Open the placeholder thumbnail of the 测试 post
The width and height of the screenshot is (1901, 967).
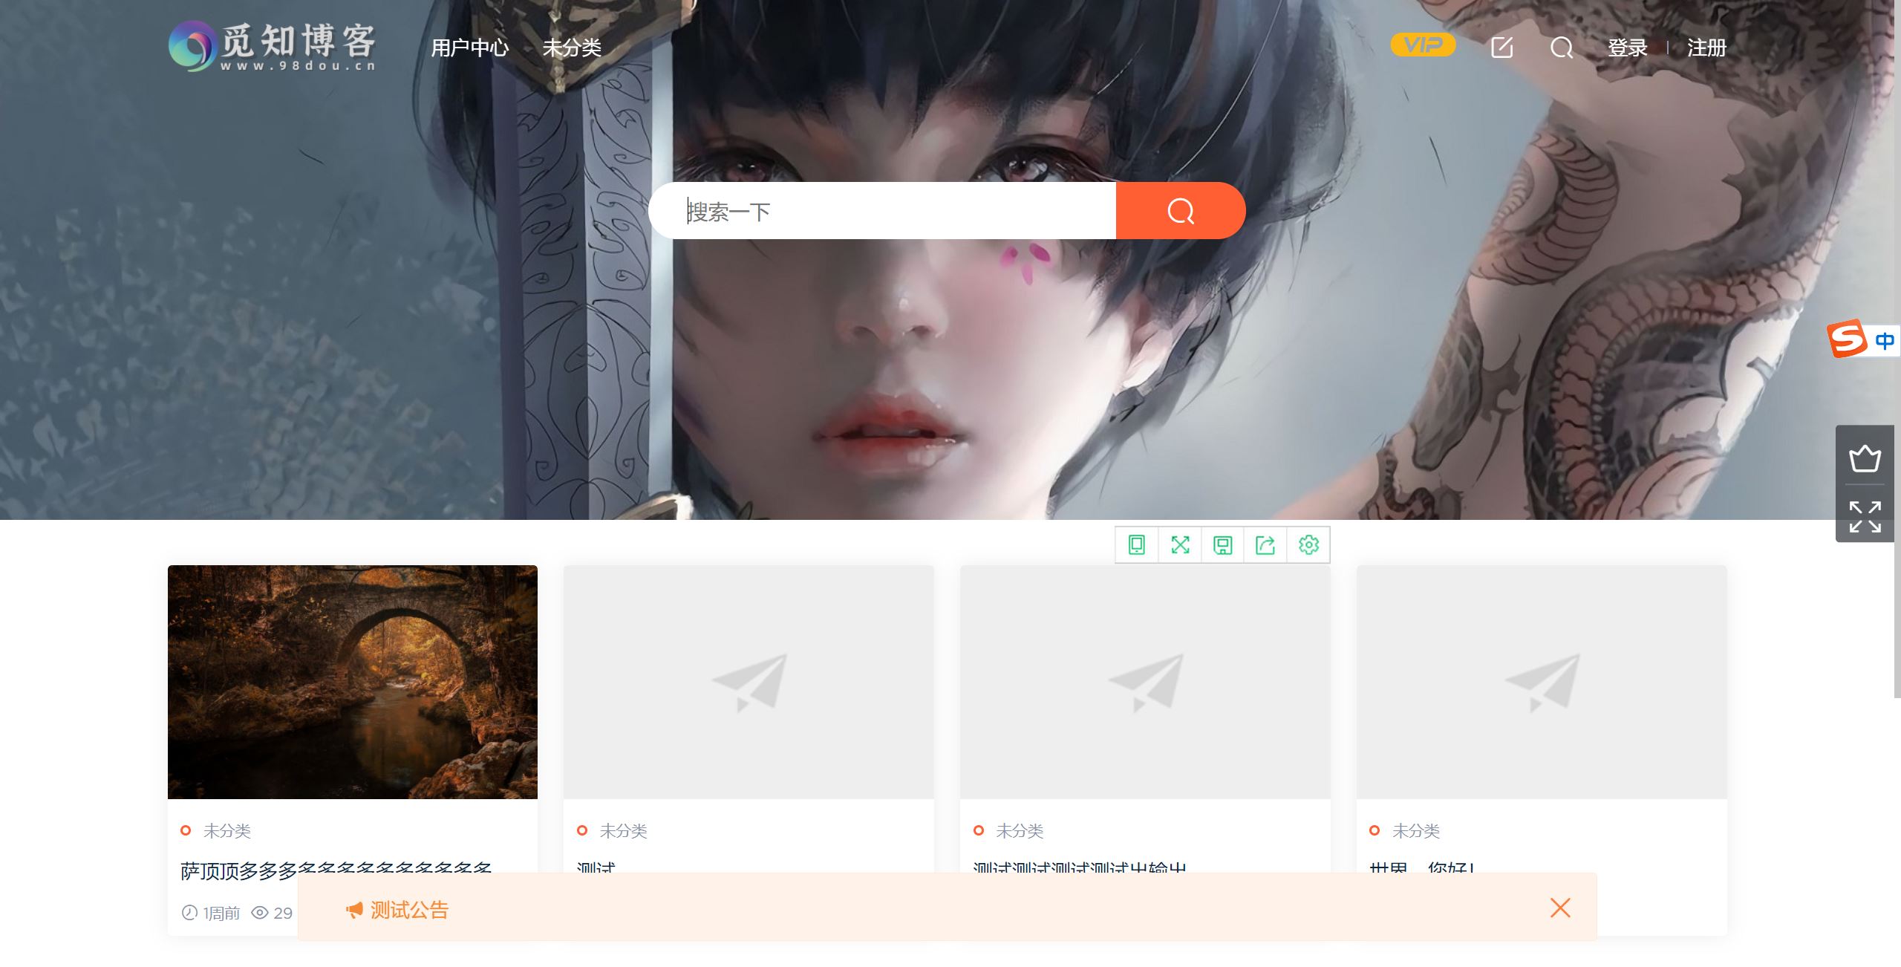click(749, 682)
